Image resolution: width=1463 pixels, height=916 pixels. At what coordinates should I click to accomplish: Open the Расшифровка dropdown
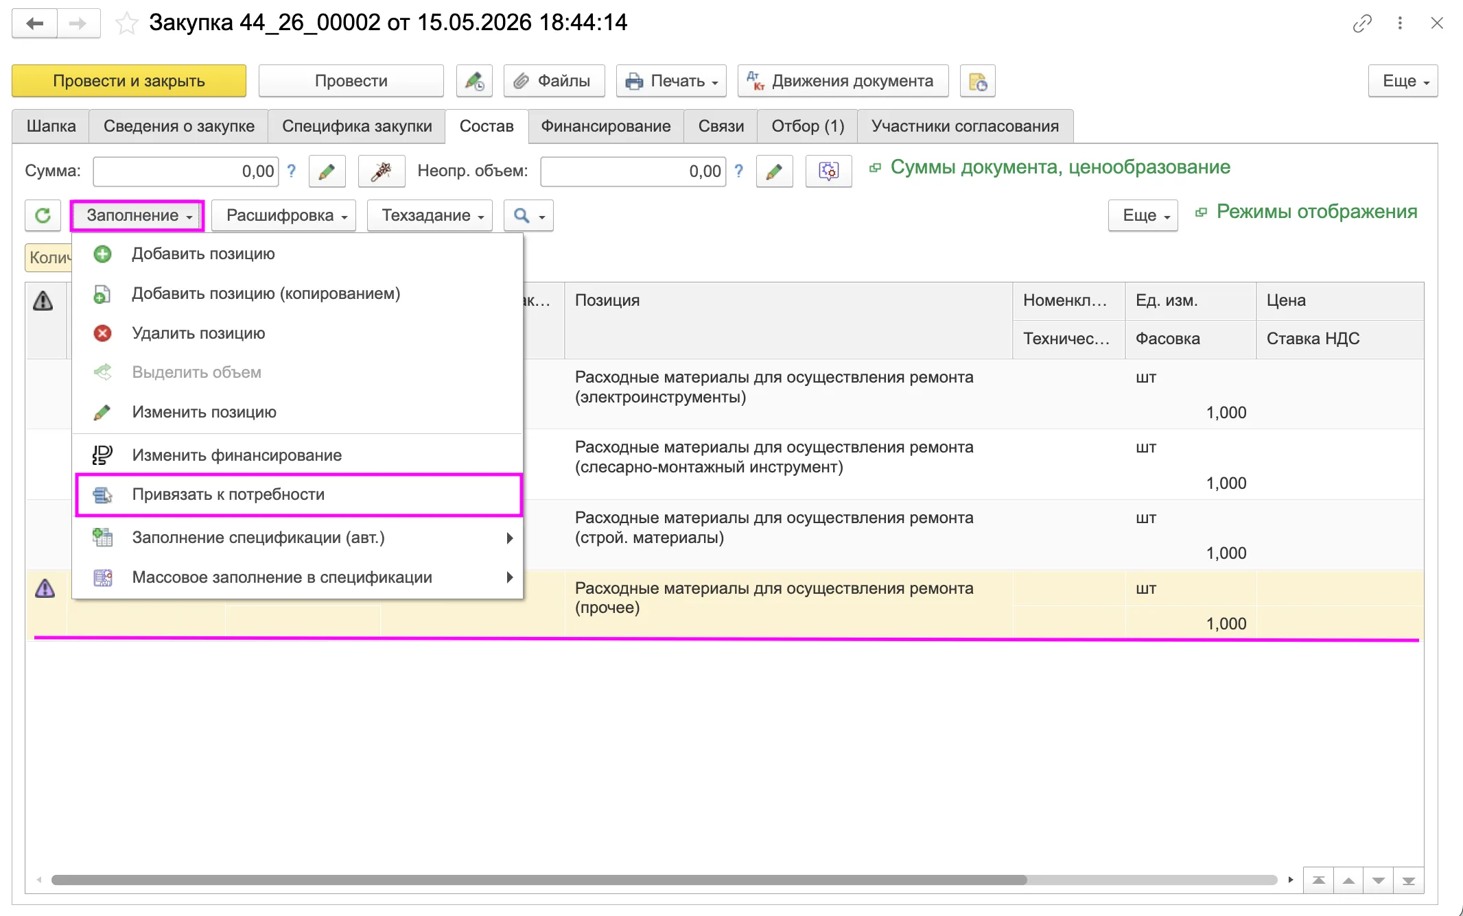[x=283, y=215]
